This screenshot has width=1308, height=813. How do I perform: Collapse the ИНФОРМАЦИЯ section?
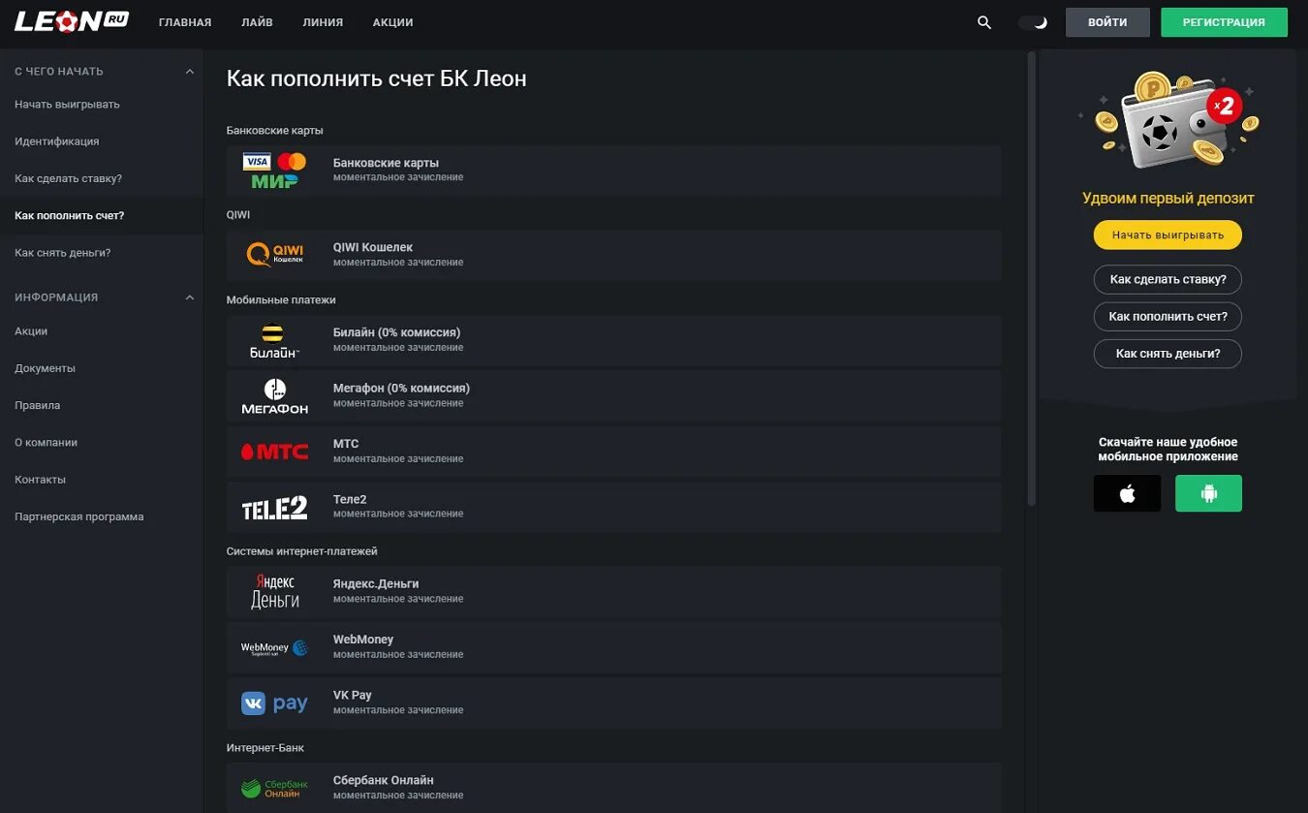tap(190, 297)
